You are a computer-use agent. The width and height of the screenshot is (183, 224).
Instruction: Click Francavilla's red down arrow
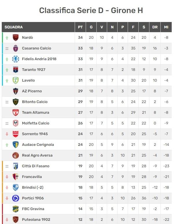(7, 177)
